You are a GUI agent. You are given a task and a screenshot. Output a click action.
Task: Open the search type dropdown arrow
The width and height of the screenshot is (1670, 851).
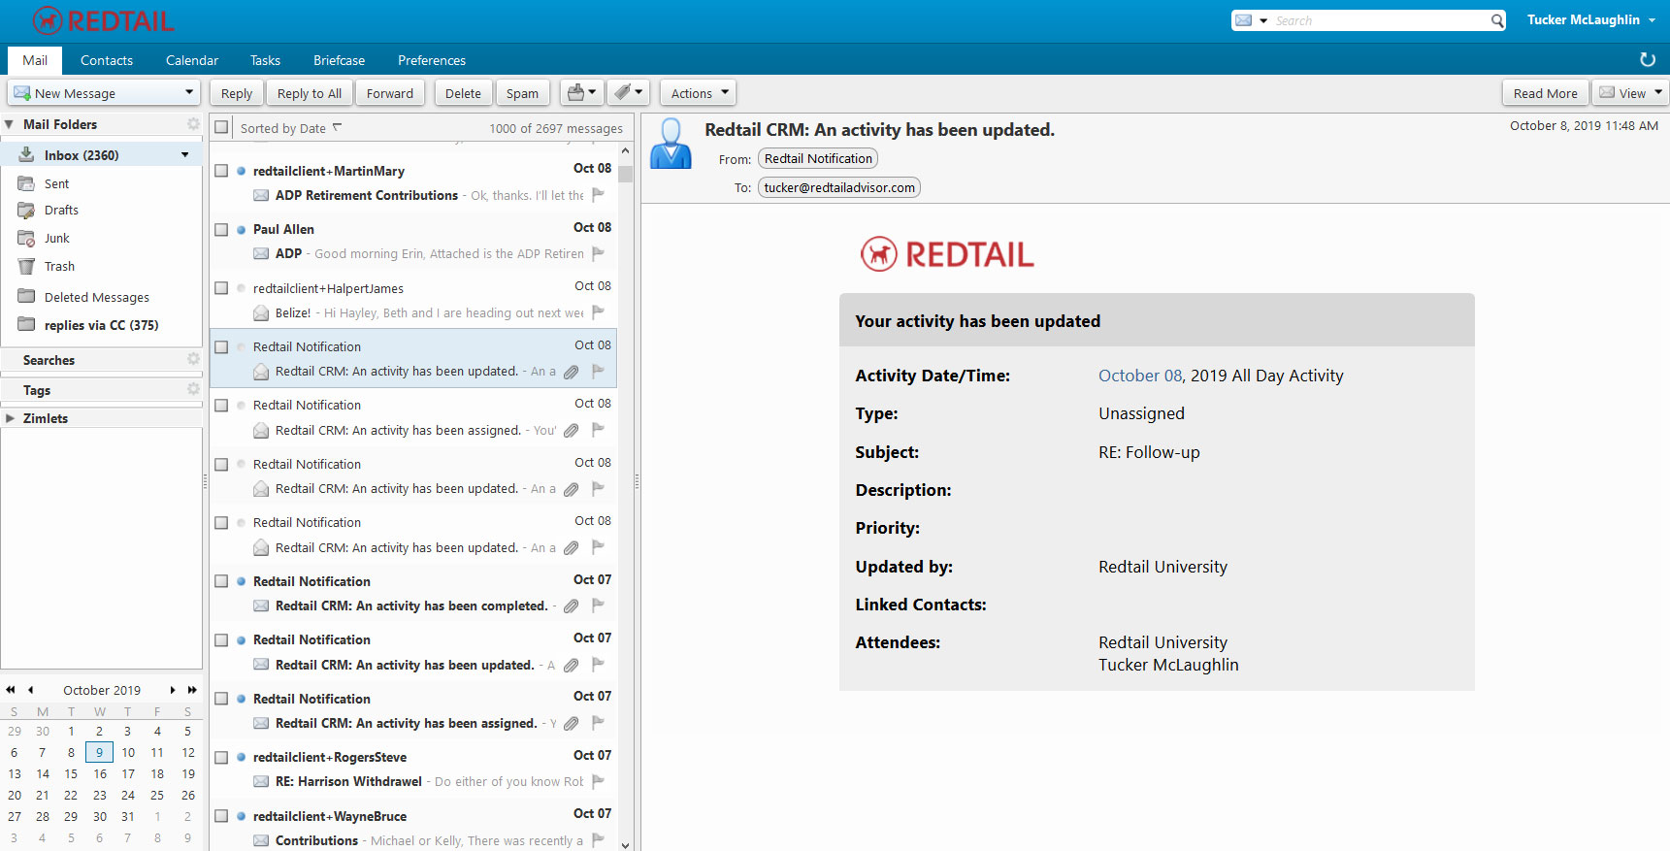[x=1263, y=20]
